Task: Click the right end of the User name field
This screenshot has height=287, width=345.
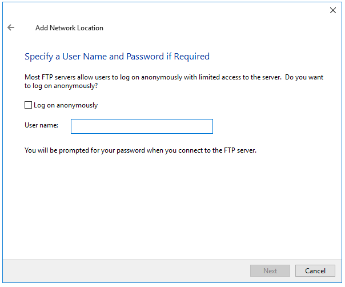Action: pos(207,126)
